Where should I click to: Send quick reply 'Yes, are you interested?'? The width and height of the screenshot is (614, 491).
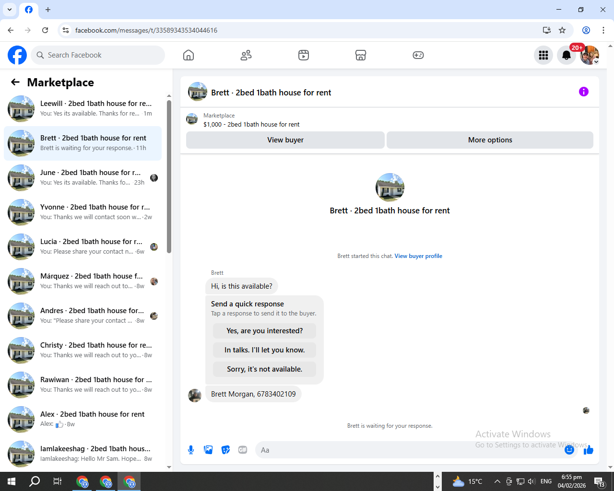point(264,331)
